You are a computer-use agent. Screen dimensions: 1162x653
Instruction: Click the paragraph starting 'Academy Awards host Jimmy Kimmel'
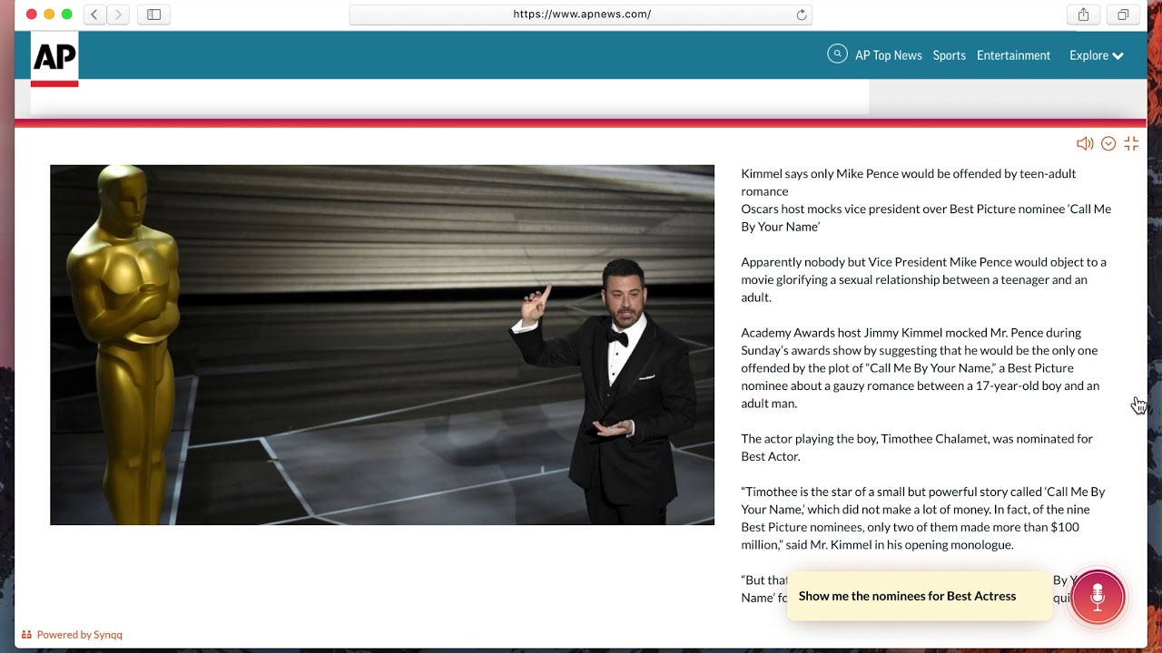[x=920, y=367]
